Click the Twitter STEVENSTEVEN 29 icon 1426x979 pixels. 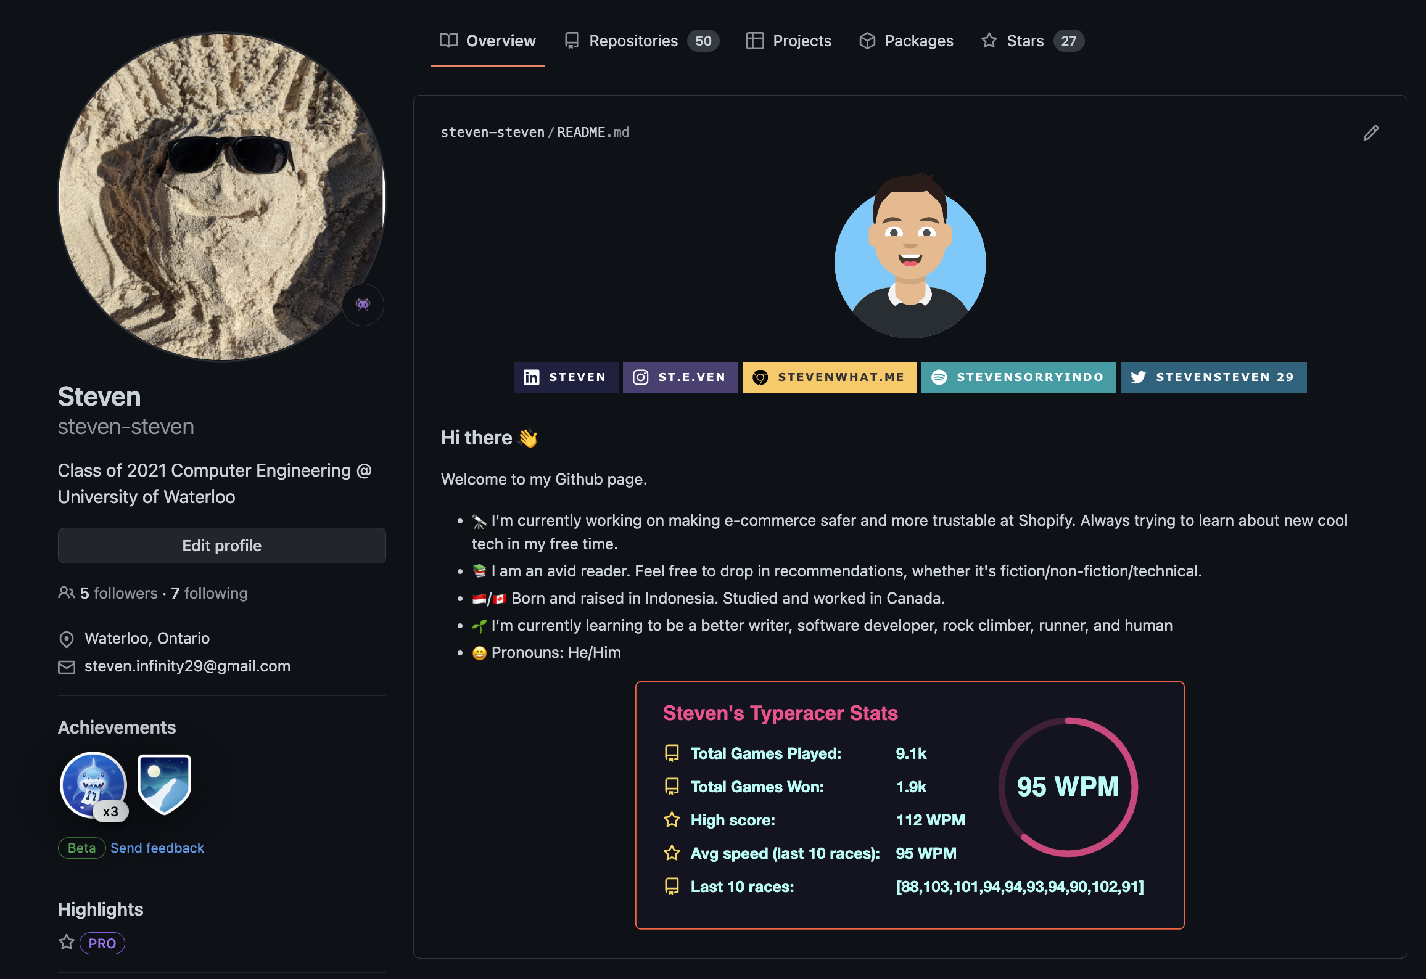1213,377
